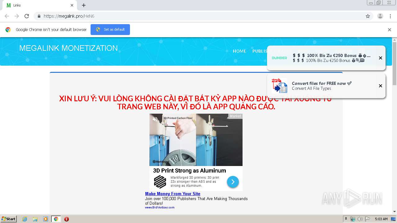Viewport: 397px width, 223px height.
Task: Open a new tab with plus button
Action: click(84, 5)
